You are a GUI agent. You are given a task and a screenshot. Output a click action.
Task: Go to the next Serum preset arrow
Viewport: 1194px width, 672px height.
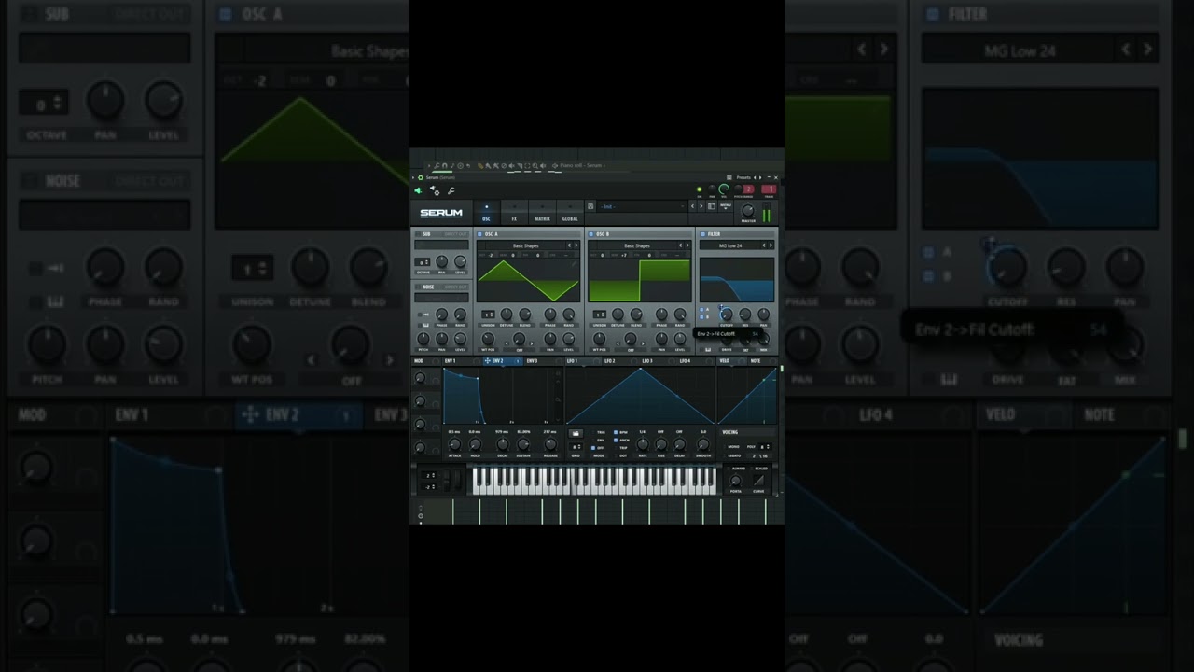(x=701, y=206)
